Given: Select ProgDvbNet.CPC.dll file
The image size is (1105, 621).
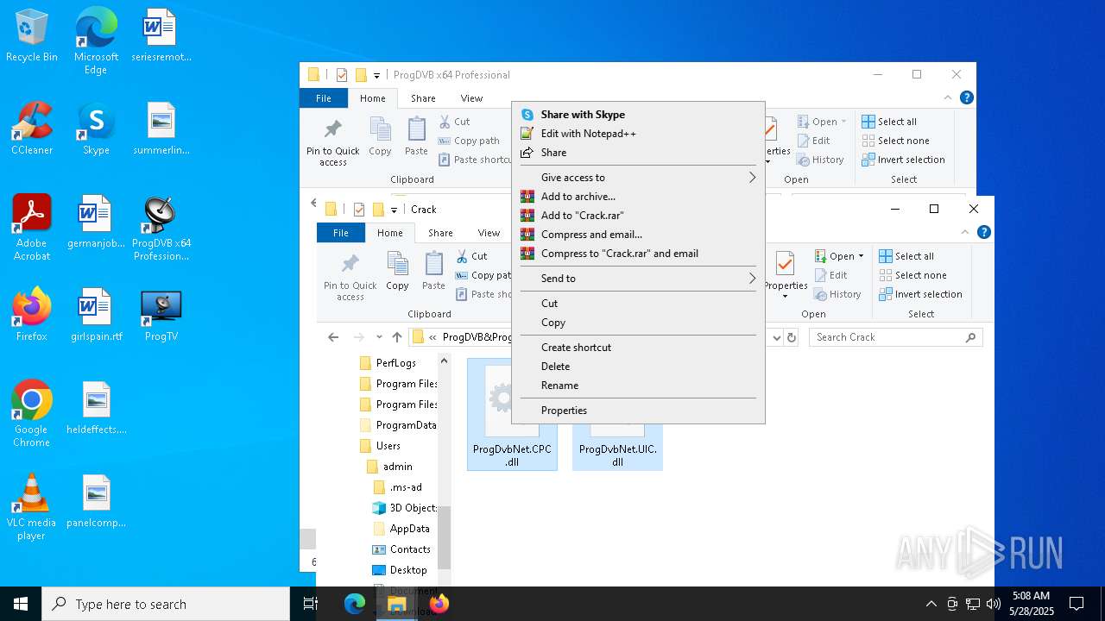Looking at the screenshot, I should [512, 414].
